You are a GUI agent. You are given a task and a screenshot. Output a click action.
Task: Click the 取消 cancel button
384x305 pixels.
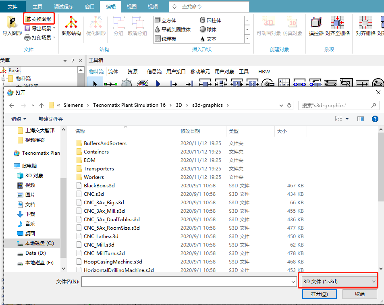(359, 294)
